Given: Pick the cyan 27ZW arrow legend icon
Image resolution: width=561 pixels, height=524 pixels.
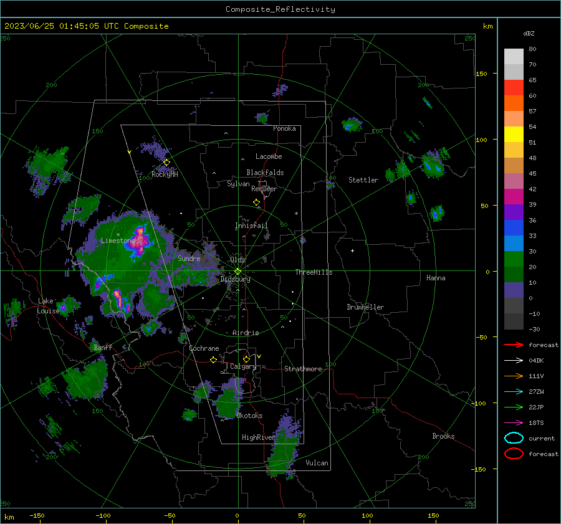Looking at the screenshot, I should [514, 392].
